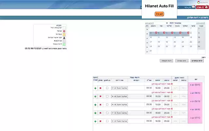This screenshot has width=209, height=131.
Task: Go to previous month link above calendar
Action: point(201,23)
